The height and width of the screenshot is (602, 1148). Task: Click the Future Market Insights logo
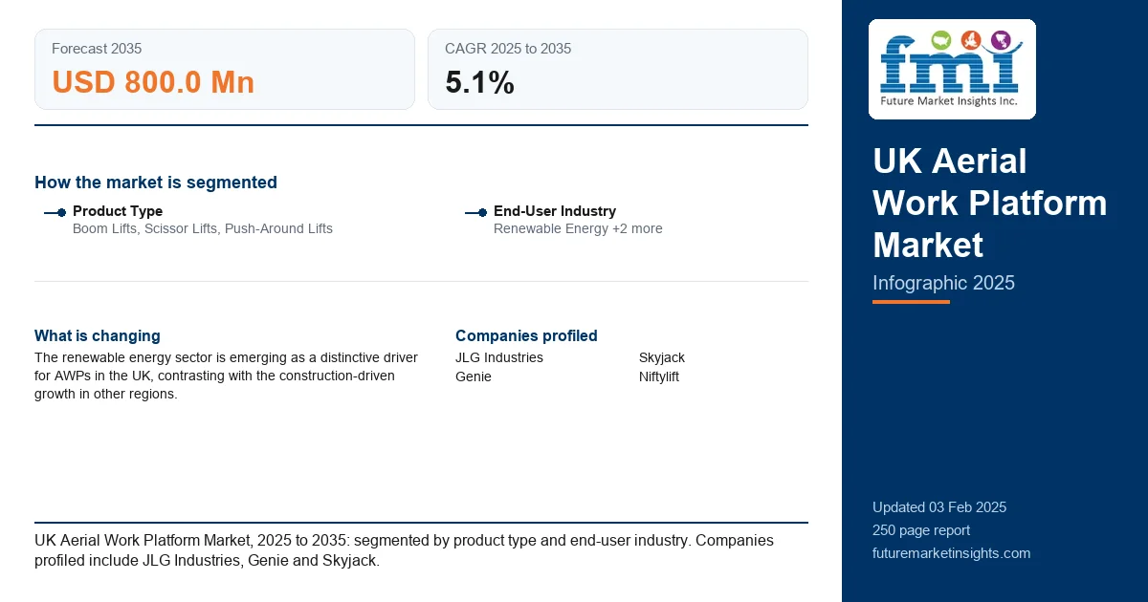pos(952,69)
